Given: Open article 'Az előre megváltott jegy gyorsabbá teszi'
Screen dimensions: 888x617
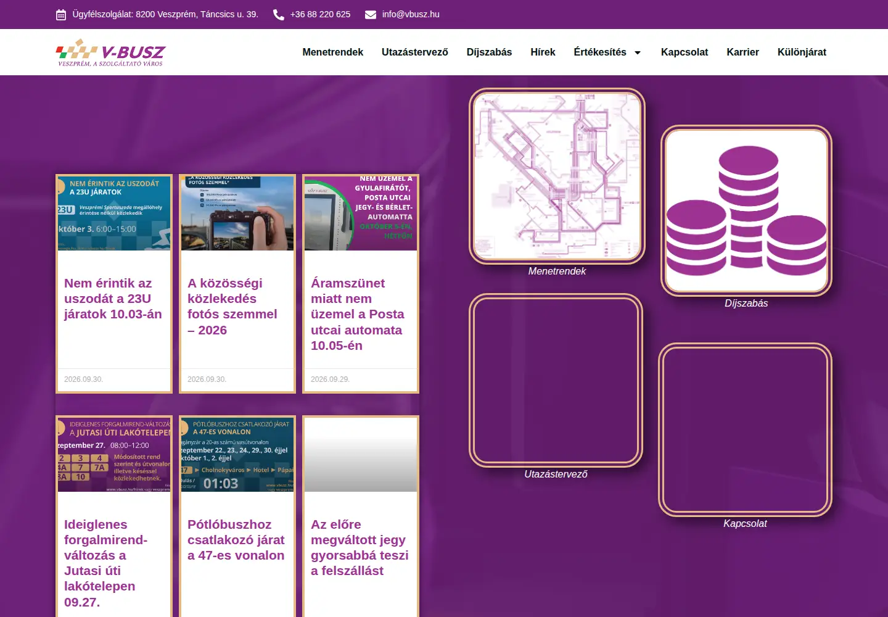Looking at the screenshot, I should coord(360,547).
